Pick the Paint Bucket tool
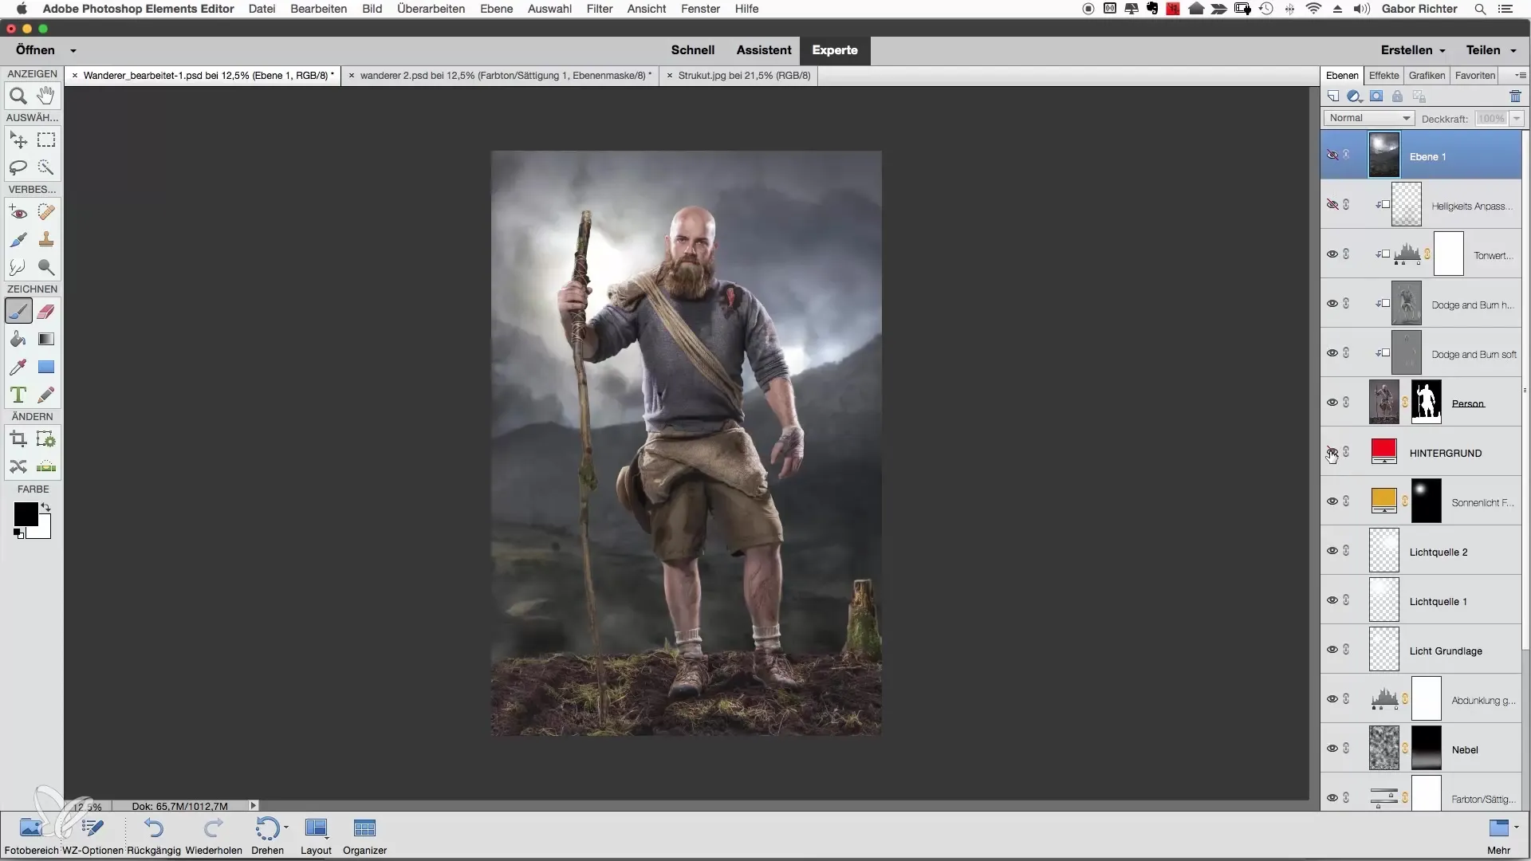 18,339
